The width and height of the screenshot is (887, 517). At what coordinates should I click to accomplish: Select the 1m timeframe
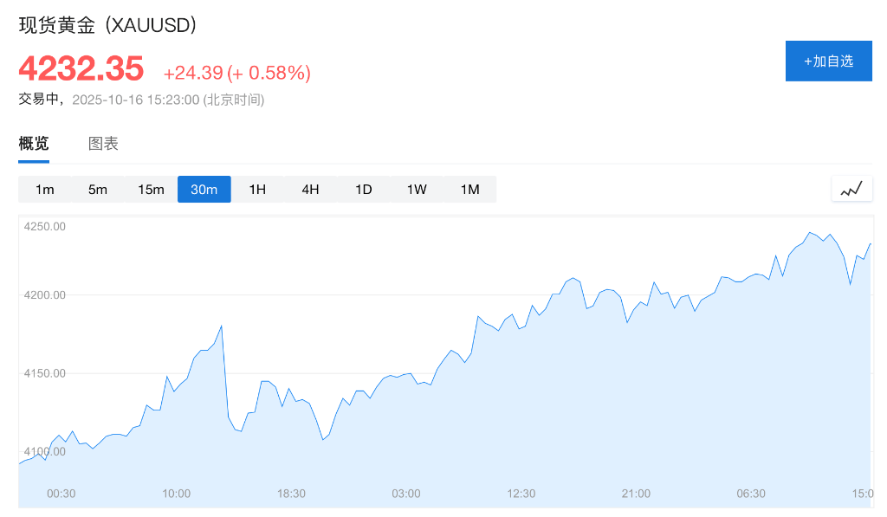point(44,189)
